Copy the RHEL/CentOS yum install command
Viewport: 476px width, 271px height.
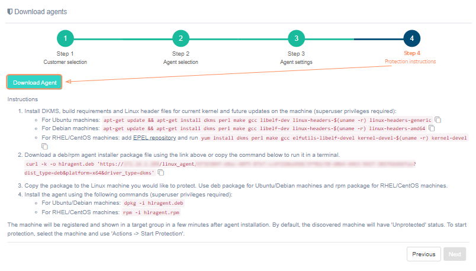[x=44, y=146]
